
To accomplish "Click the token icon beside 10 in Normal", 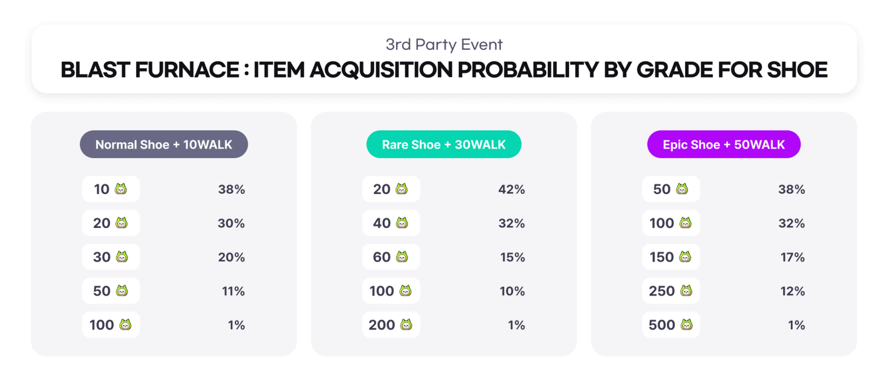I will point(121,189).
